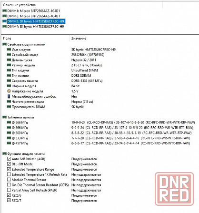Click the 'Поле' column header
This screenshot has width=199, height=213.
pyautogui.click(x=7, y=38)
